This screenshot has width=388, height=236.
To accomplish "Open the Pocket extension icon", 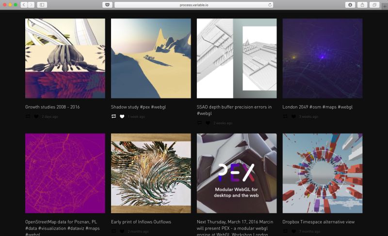I will click(107, 5).
